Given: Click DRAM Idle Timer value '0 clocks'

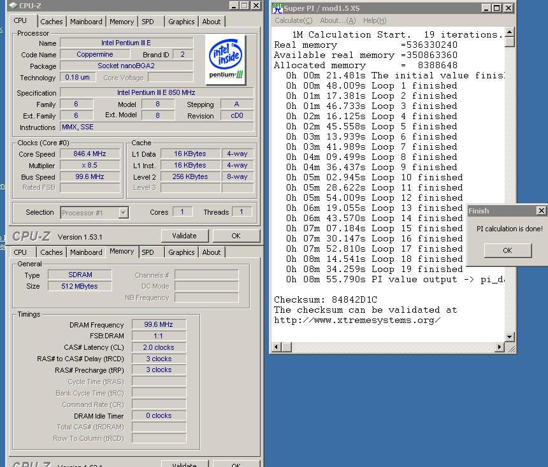Looking at the screenshot, I should point(159,415).
